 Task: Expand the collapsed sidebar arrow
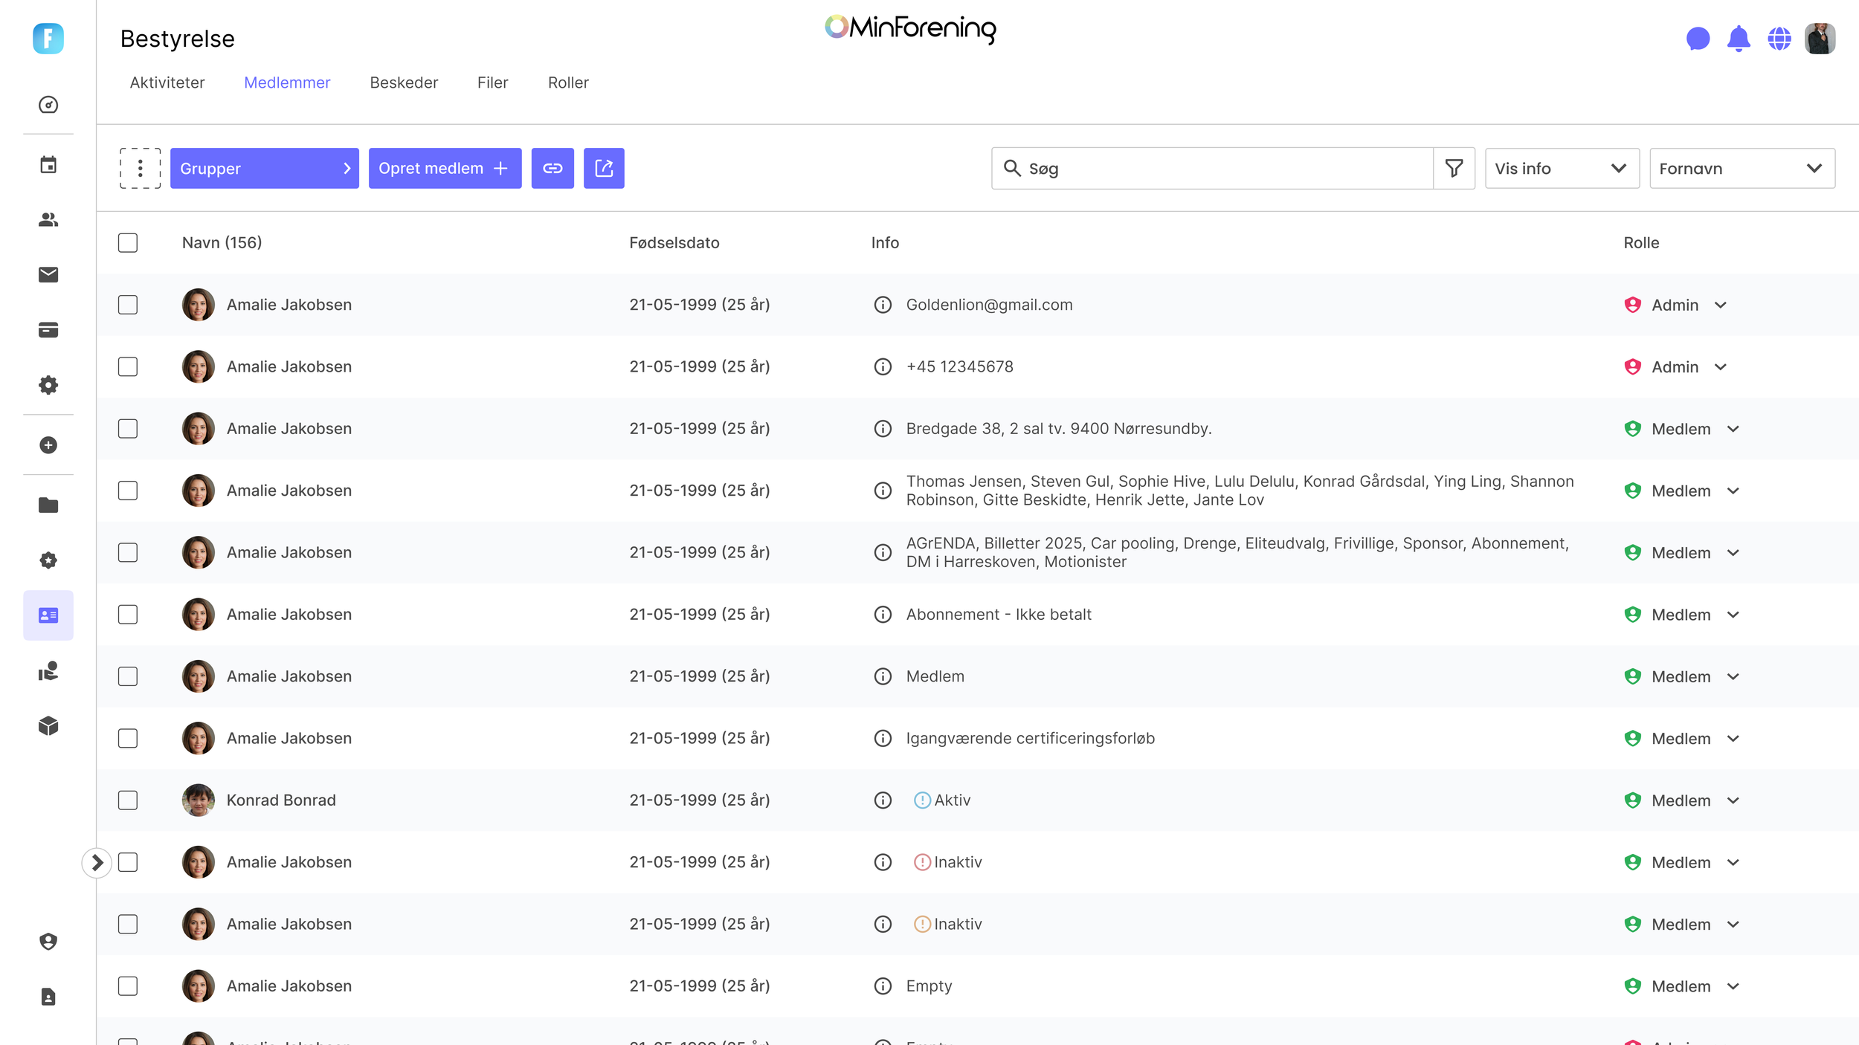tap(97, 863)
